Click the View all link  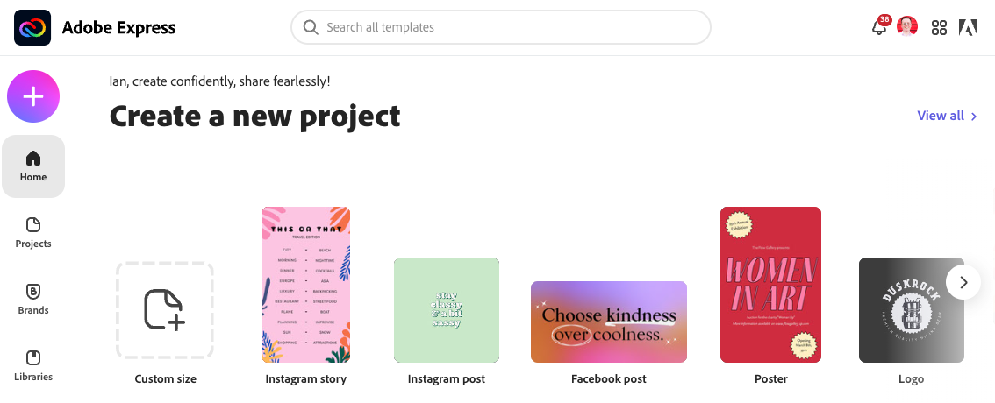(x=947, y=116)
